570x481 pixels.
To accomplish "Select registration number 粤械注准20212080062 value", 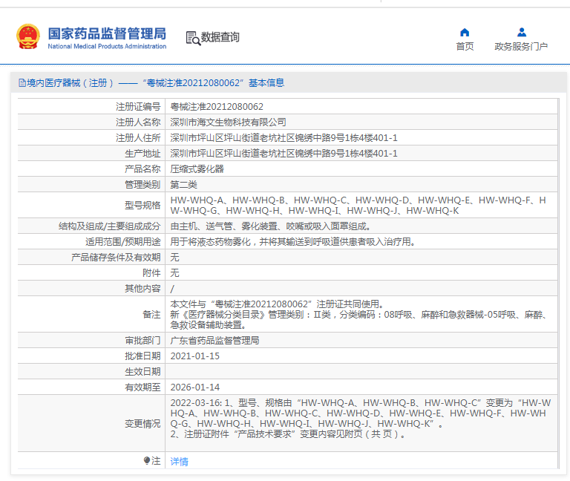I will point(217,107).
